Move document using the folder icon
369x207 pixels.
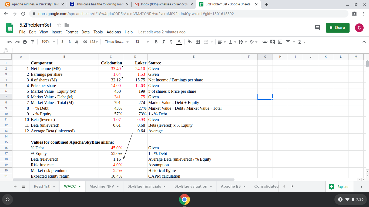(x=67, y=25)
